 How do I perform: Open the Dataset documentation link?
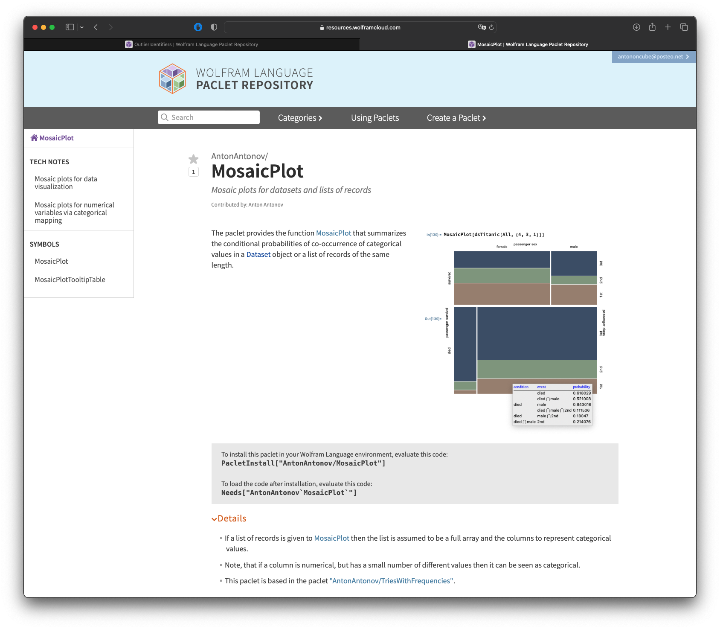pos(258,254)
